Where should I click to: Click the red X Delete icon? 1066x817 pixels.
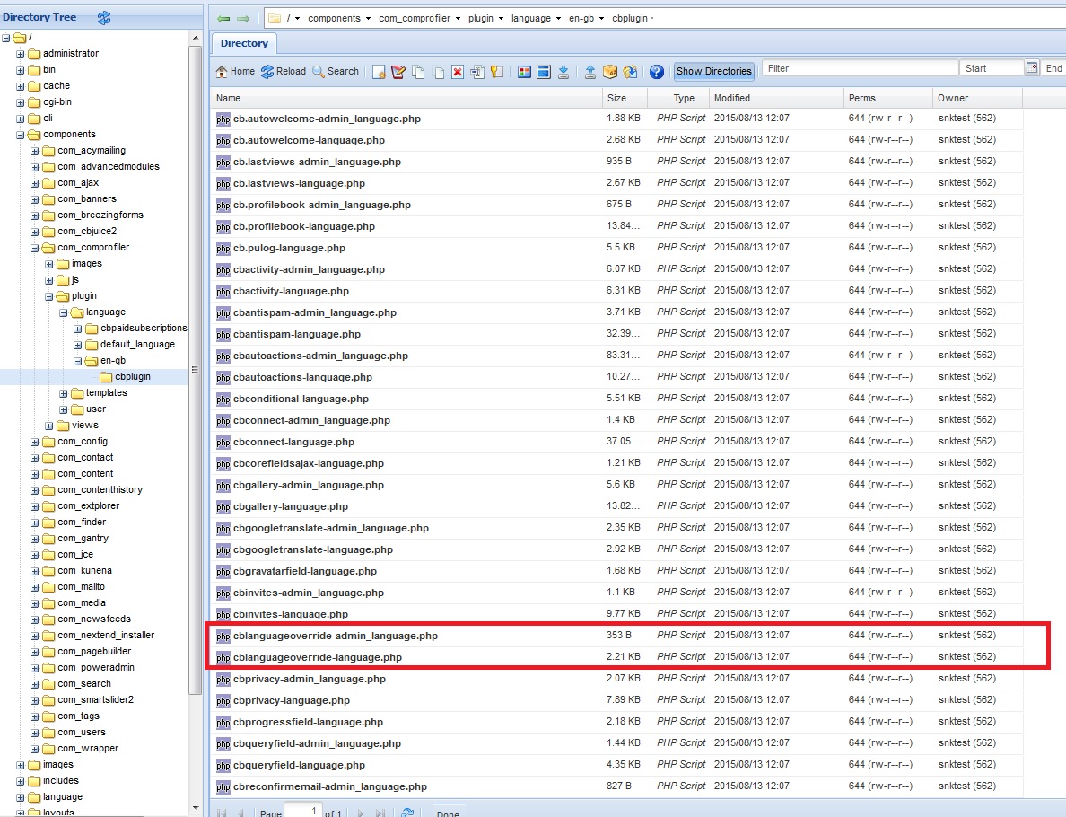pos(458,72)
